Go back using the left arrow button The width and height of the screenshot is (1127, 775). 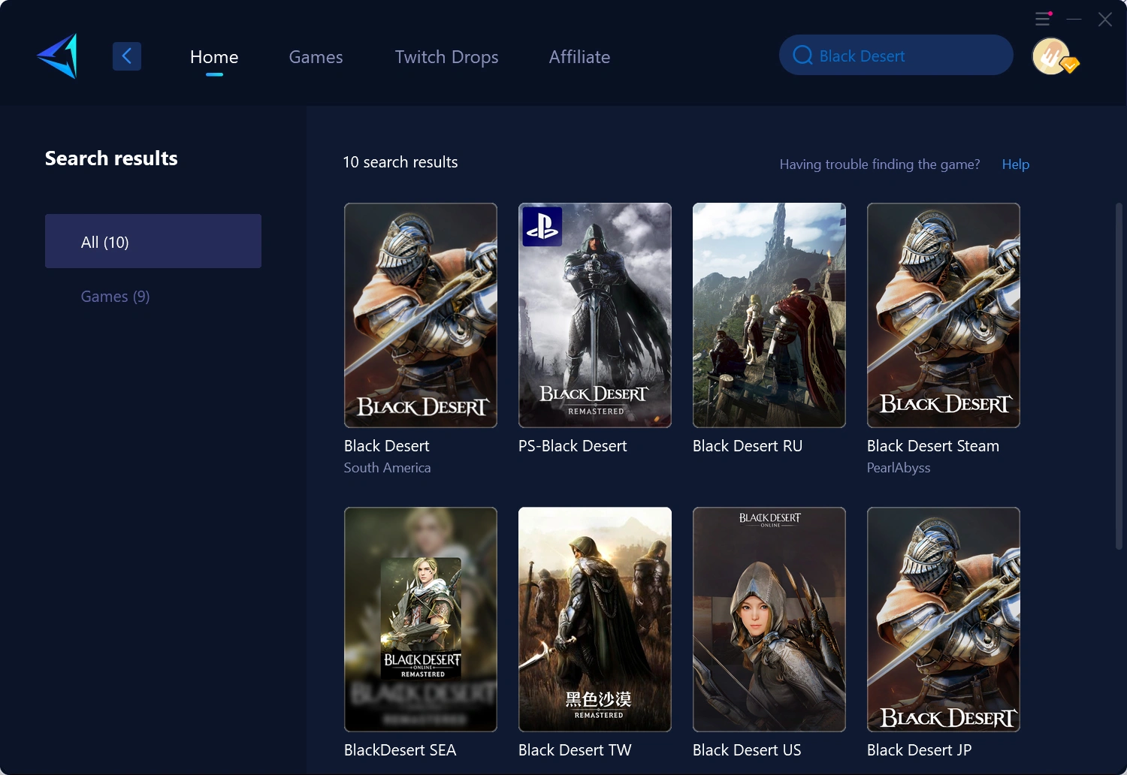point(127,56)
